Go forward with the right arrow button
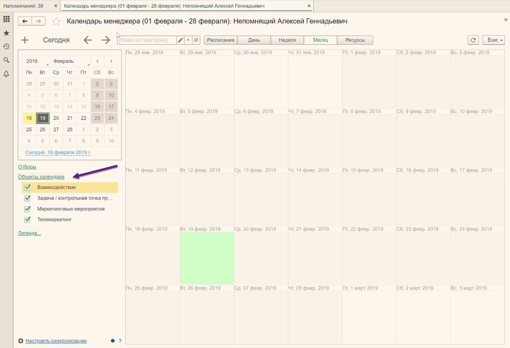 [x=38, y=22]
